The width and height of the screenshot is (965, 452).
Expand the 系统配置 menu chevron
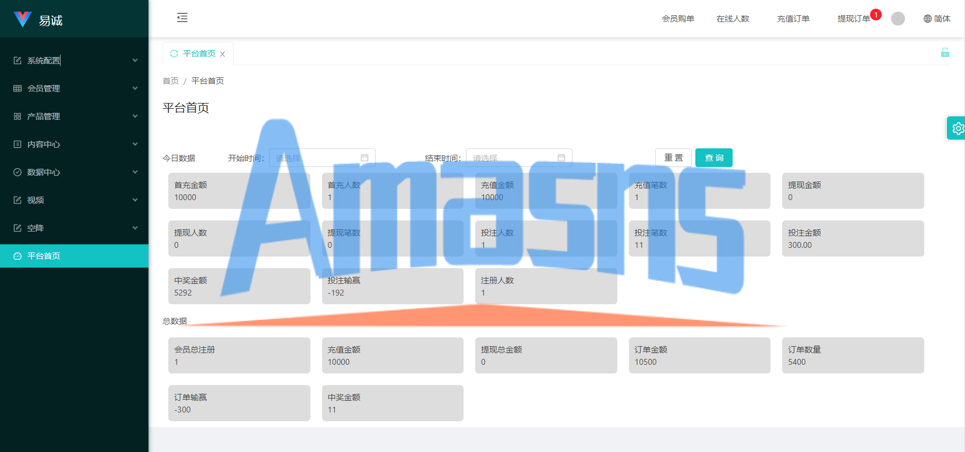135,60
